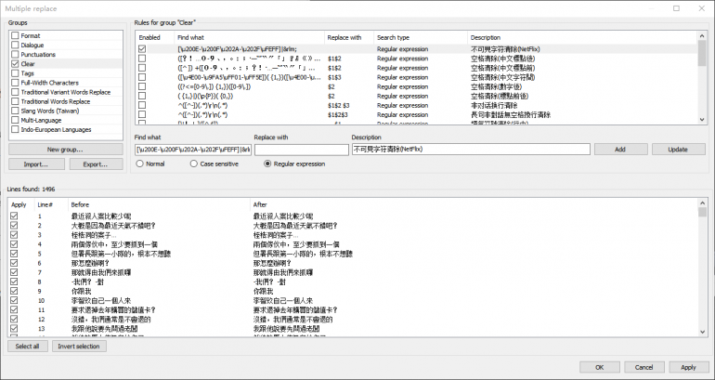Viewport: 715px width, 380px height.
Task: Uncheck Apply for line 11
Action: [x=14, y=309]
